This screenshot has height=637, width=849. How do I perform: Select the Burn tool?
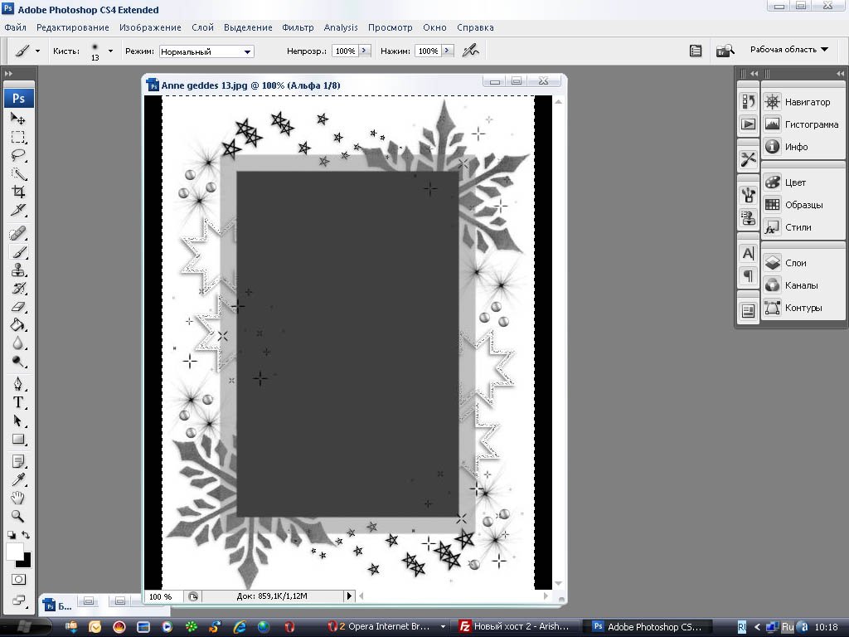tap(18, 362)
